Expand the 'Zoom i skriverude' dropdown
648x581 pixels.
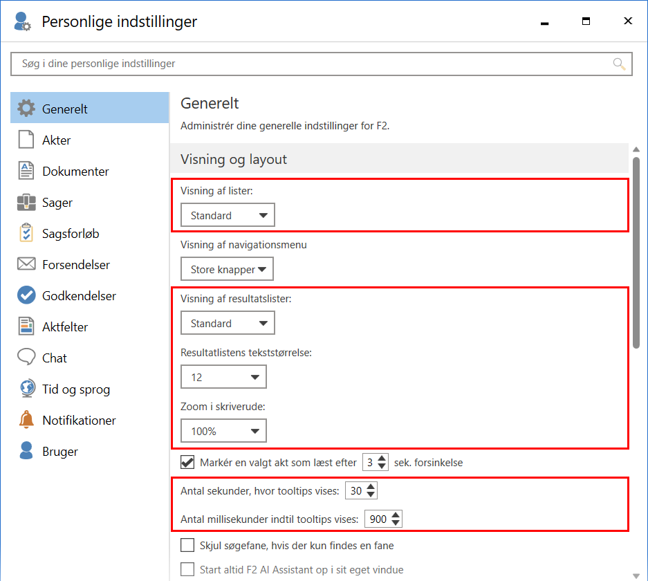(x=223, y=431)
